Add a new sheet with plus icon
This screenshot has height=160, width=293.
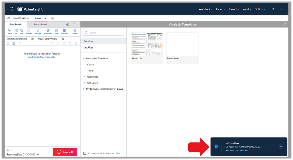click(53, 18)
